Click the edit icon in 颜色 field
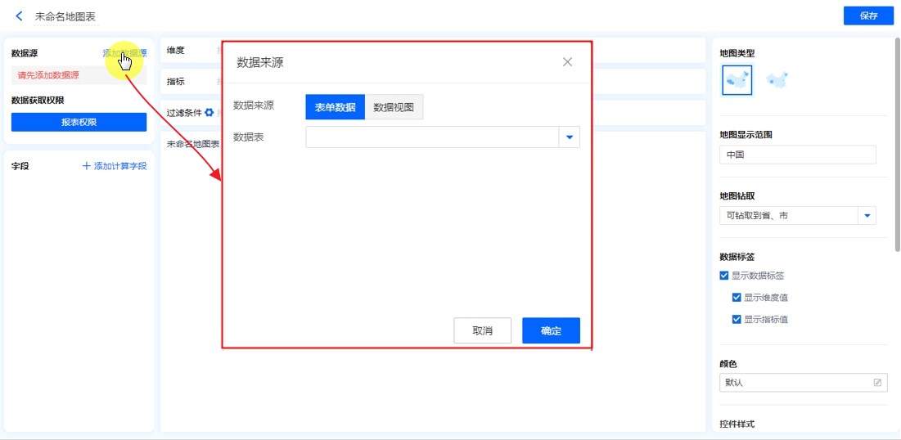This screenshot has width=901, height=440. (877, 382)
